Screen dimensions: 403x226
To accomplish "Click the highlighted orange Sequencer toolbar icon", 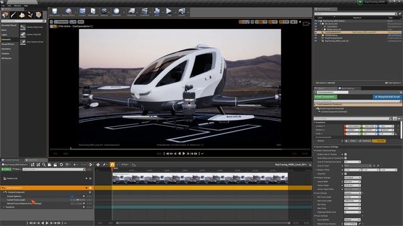I will pos(112,164).
